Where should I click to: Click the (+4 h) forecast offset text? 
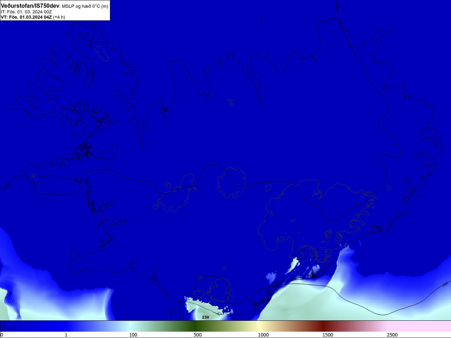tap(59, 17)
